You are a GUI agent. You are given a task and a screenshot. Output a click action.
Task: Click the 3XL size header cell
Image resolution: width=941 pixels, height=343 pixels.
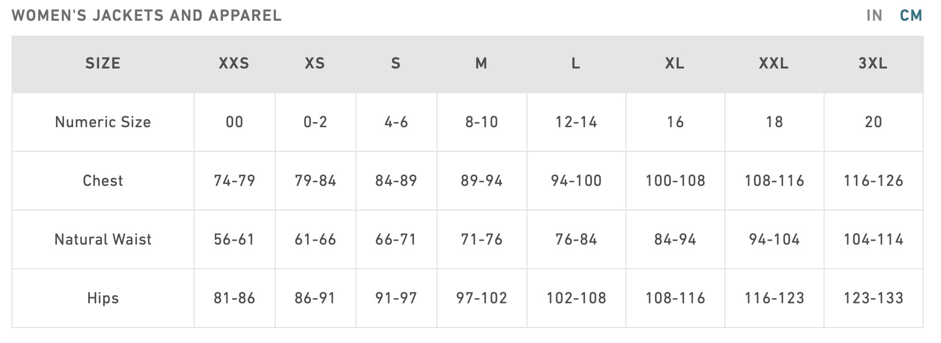(873, 63)
